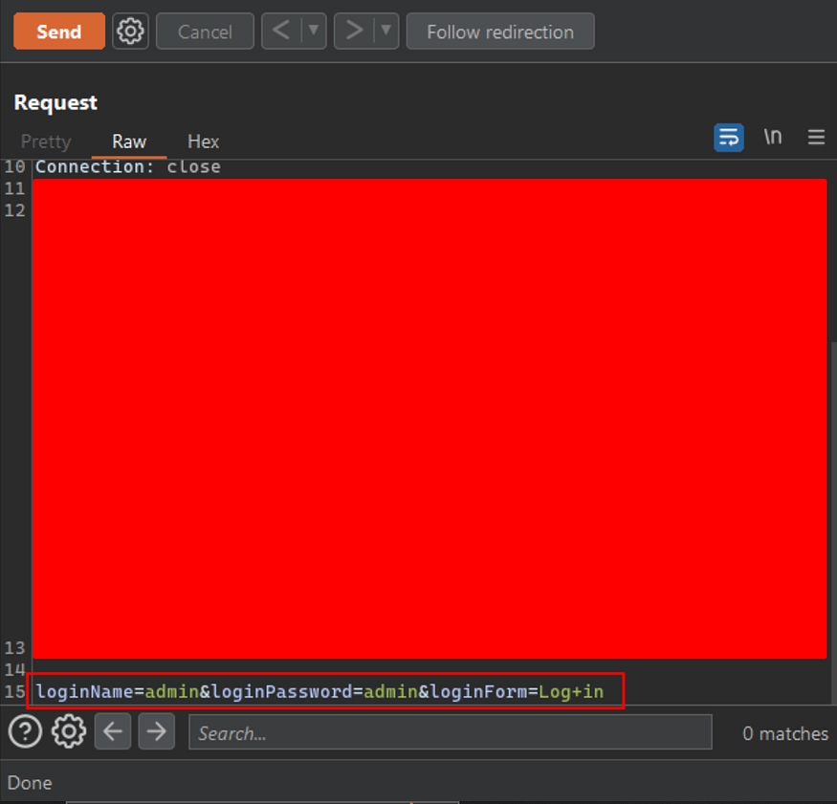Image resolution: width=837 pixels, height=804 pixels.
Task: Click the loginName request body line
Action: click(x=320, y=691)
